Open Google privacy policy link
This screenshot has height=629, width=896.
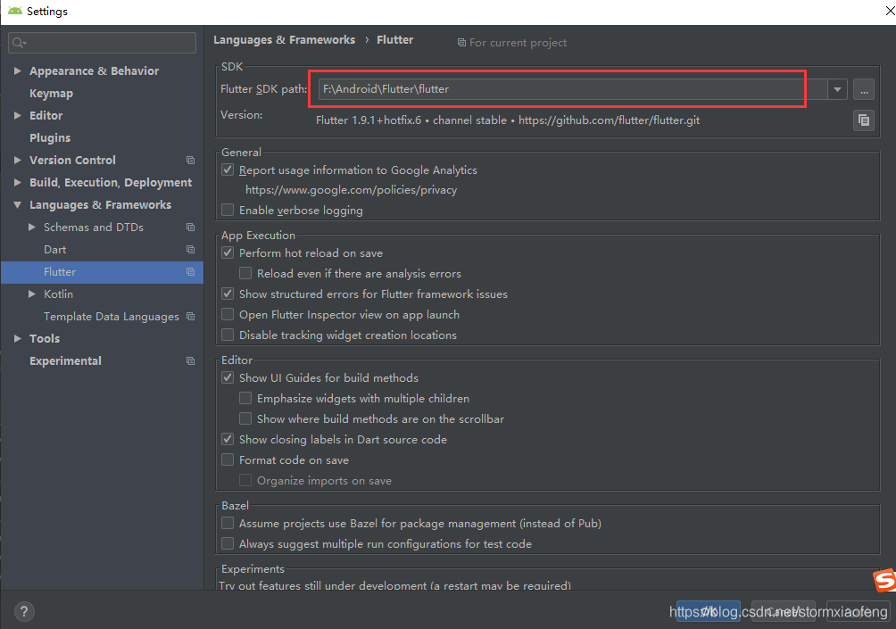click(351, 190)
